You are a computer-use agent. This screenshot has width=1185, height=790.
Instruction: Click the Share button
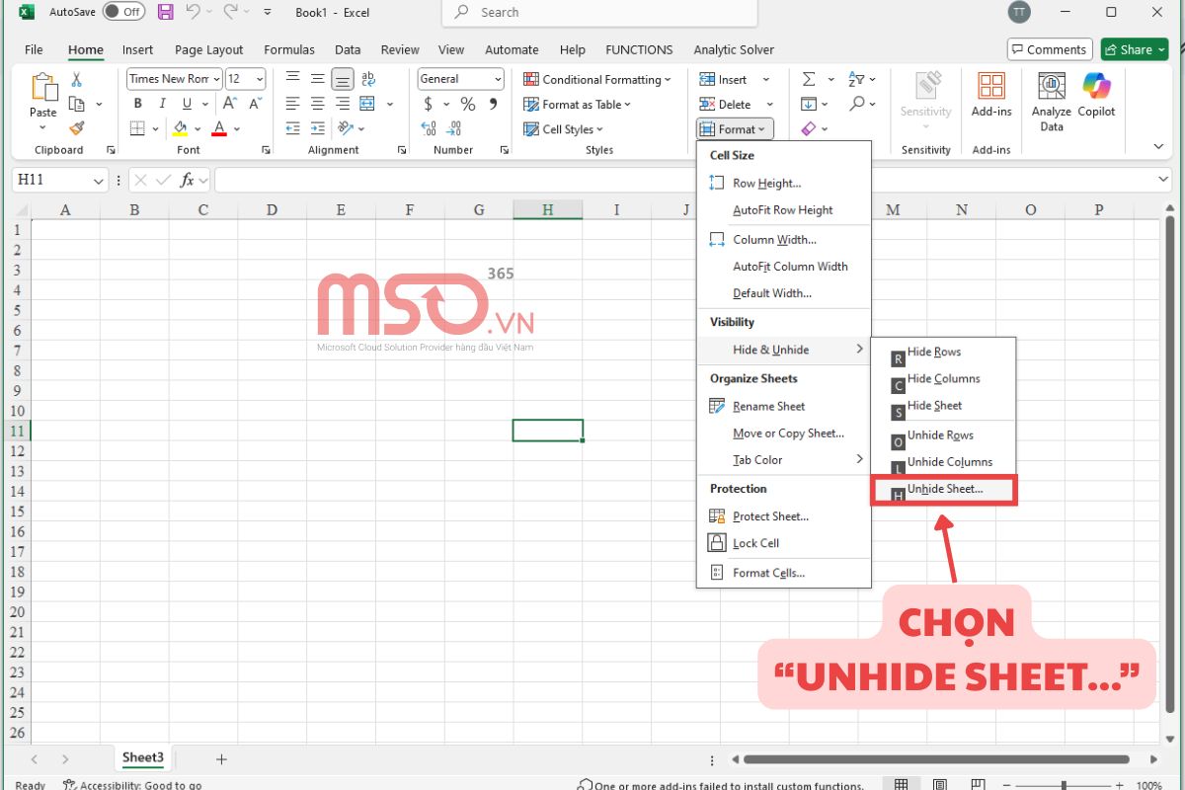1134,49
